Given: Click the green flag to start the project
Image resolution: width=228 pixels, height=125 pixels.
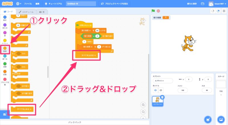Looking at the screenshot, I should click(x=153, y=11).
